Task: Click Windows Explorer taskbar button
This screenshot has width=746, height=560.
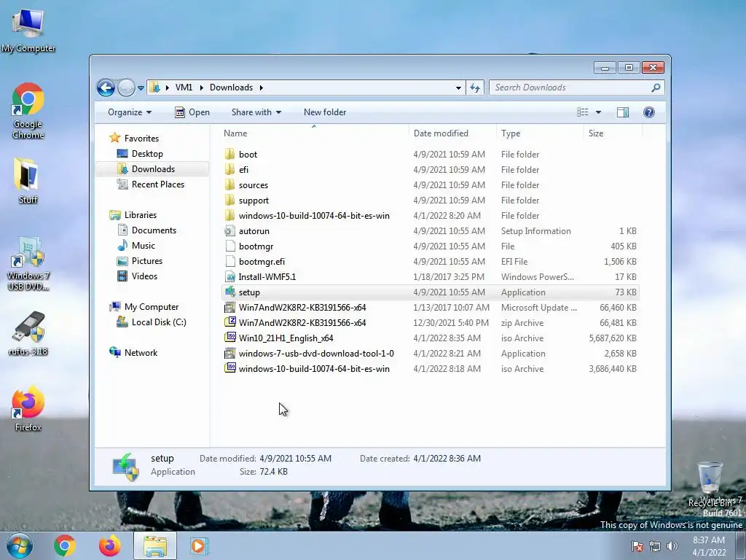Action: point(155,545)
